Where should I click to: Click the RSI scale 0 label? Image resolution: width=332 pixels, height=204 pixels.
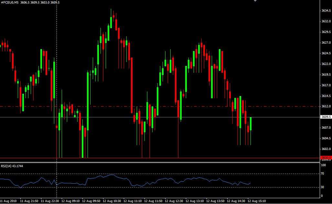322,196
